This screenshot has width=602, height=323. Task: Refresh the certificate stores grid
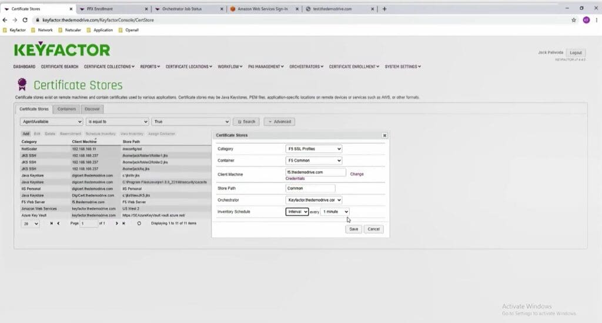click(x=139, y=223)
